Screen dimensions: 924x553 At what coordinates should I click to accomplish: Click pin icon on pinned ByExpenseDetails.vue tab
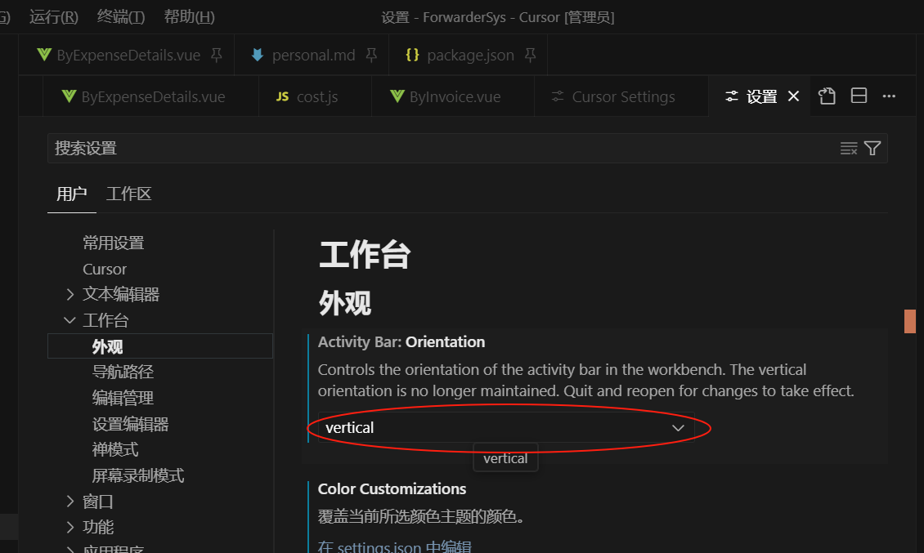point(216,56)
